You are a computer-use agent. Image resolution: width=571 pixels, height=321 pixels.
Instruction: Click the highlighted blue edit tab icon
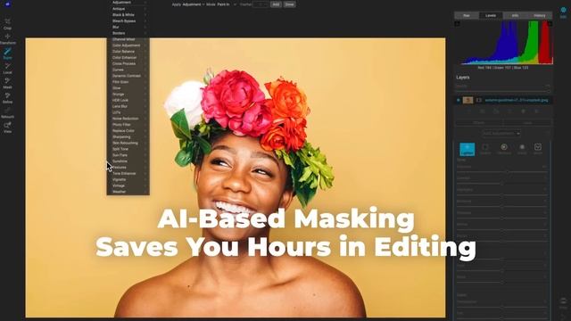[468, 149]
